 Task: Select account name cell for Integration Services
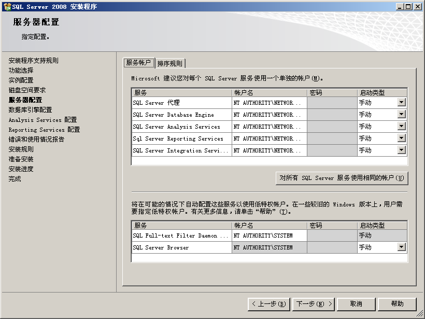tap(270, 150)
